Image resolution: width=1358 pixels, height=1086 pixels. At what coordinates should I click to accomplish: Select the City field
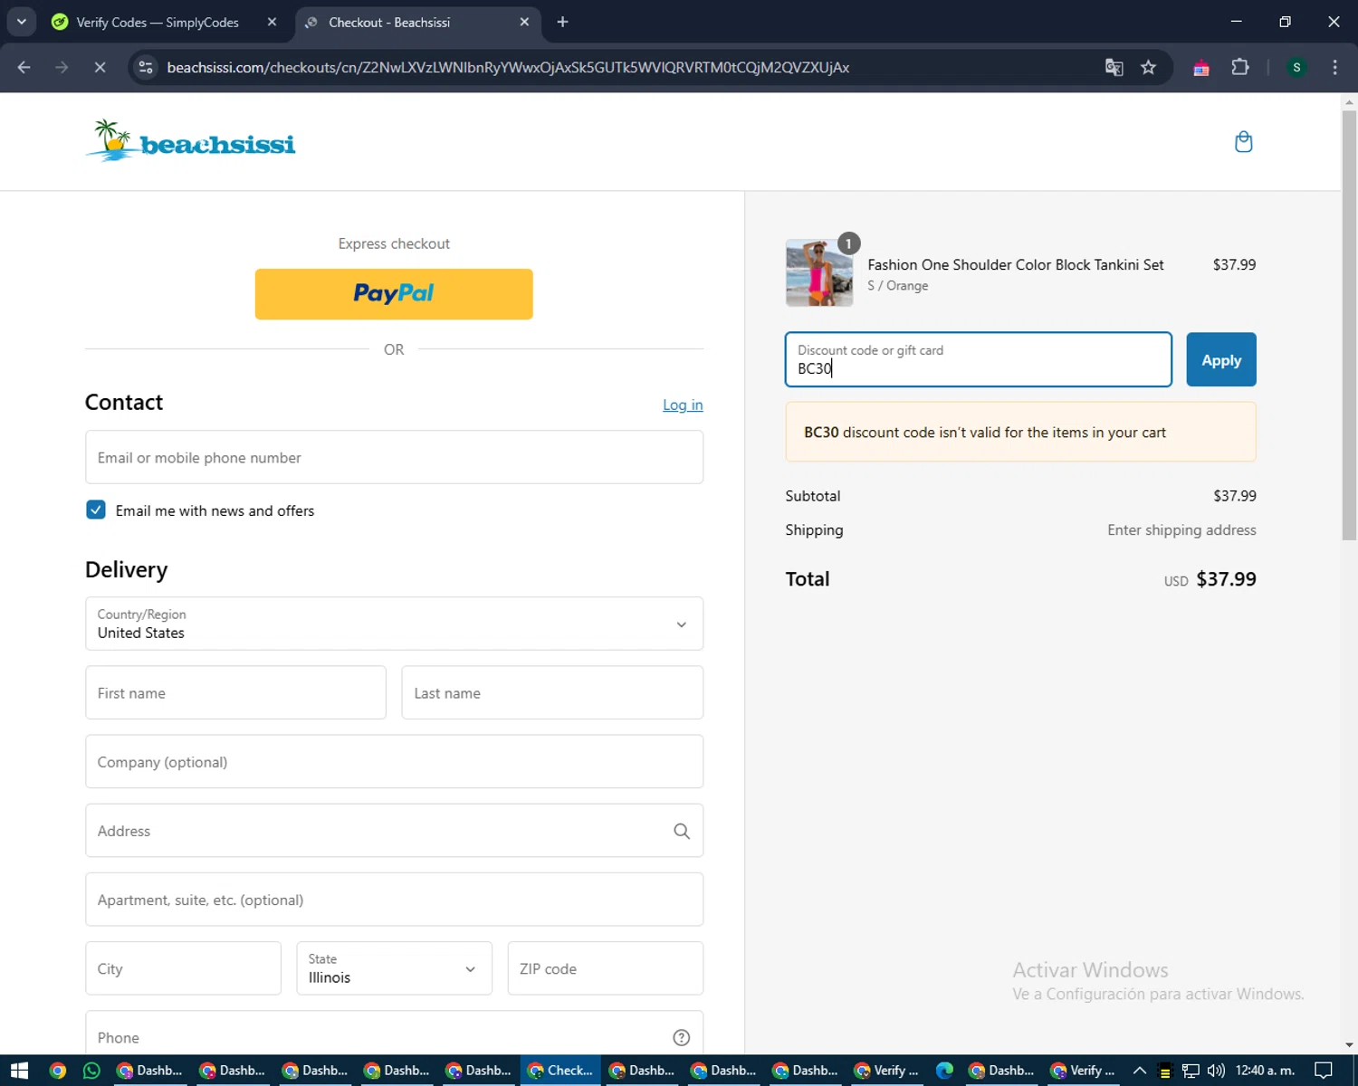coord(183,968)
